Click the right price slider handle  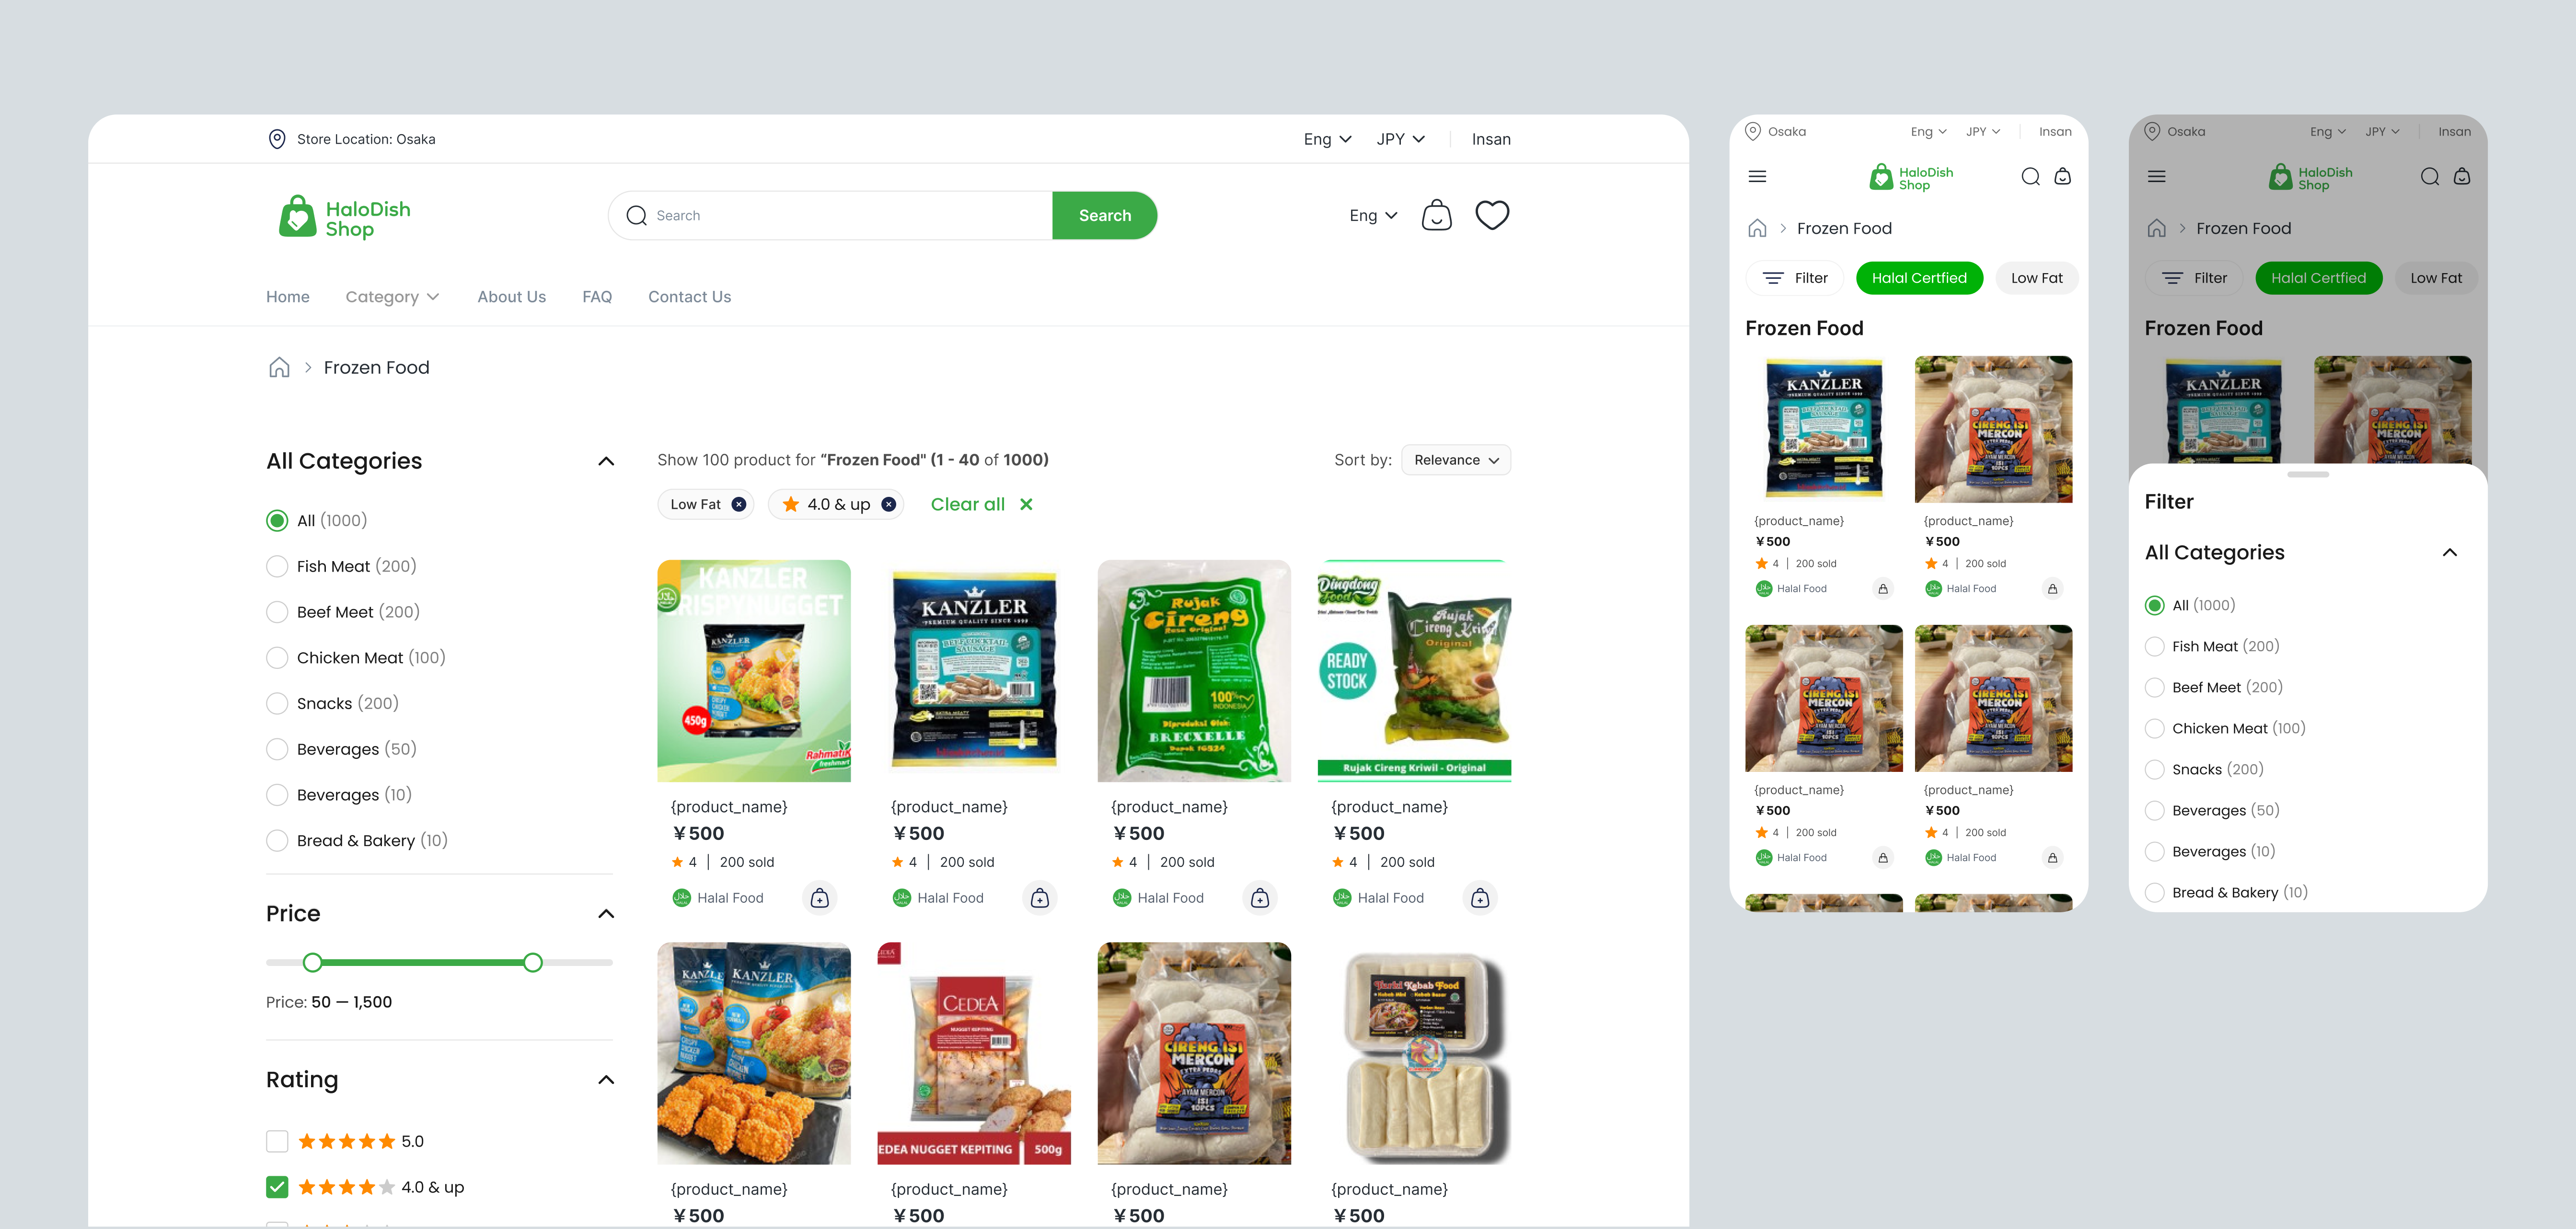(x=533, y=963)
